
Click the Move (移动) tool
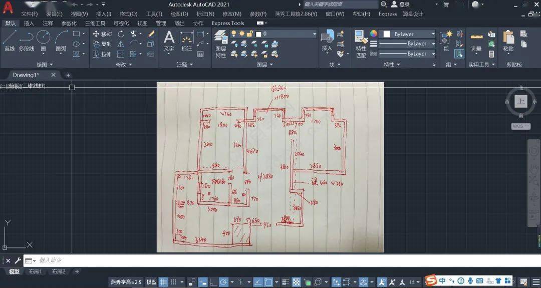[x=102, y=34]
